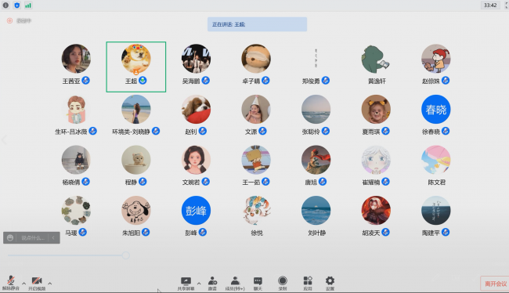
Task: Click the blue security shield icon
Action: (17, 5)
